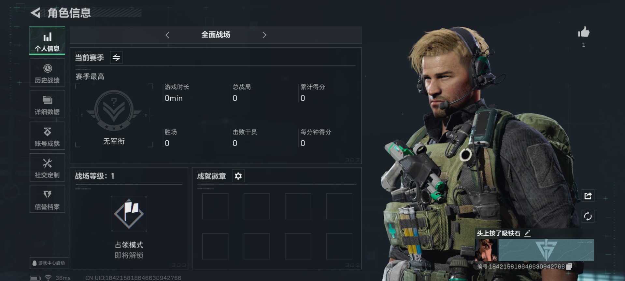The height and width of the screenshot is (281, 625).
Task: Open the 占领模式 mode emblem
Action: click(129, 214)
